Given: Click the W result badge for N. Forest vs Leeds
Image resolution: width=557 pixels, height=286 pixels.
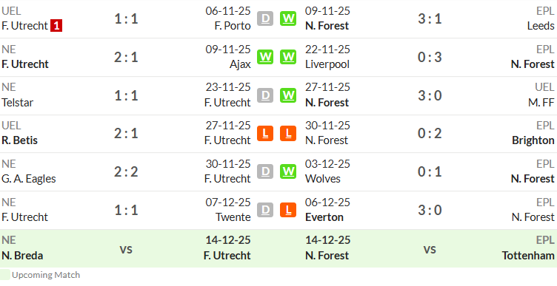Looking at the screenshot, I should pyautogui.click(x=287, y=18).
